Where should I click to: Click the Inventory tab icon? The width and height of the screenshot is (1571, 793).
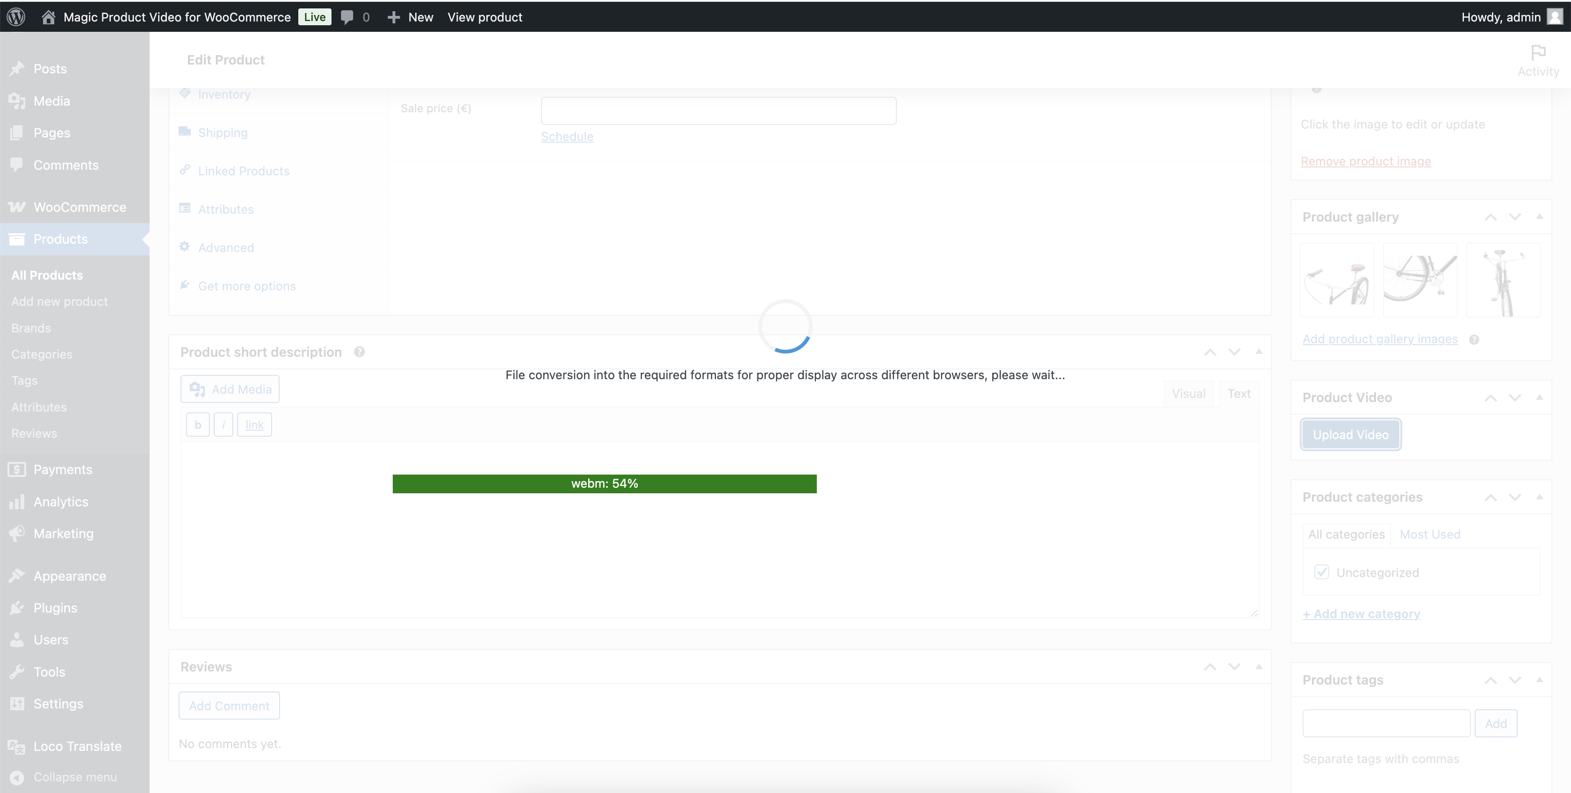click(x=185, y=93)
